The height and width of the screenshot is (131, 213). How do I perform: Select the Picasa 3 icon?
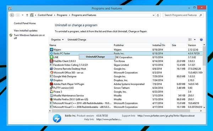(51, 92)
